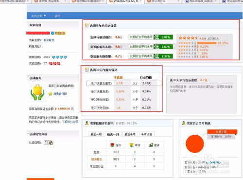Select the 宝贝与描述相符 rating row
The width and height of the screenshot is (243, 180).
point(132,37)
